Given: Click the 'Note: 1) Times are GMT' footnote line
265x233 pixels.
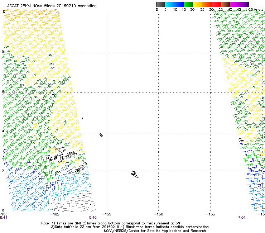Looking at the screenshot, I should [x=111, y=223].
